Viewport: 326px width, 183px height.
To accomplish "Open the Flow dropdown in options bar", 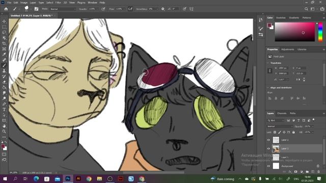I will tap(124, 9).
